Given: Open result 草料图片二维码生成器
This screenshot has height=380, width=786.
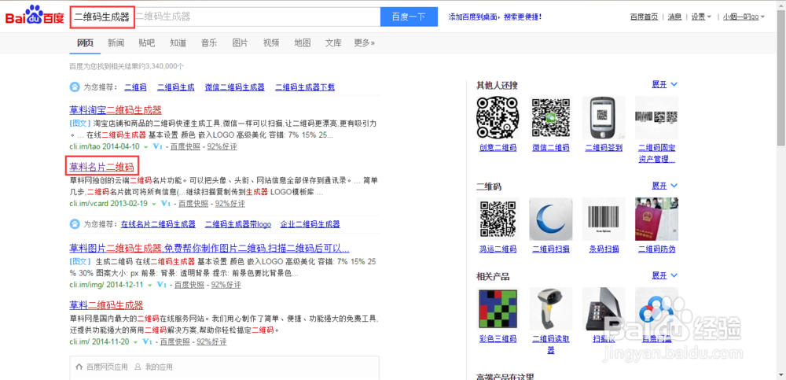Looking at the screenshot, I should click(210, 249).
